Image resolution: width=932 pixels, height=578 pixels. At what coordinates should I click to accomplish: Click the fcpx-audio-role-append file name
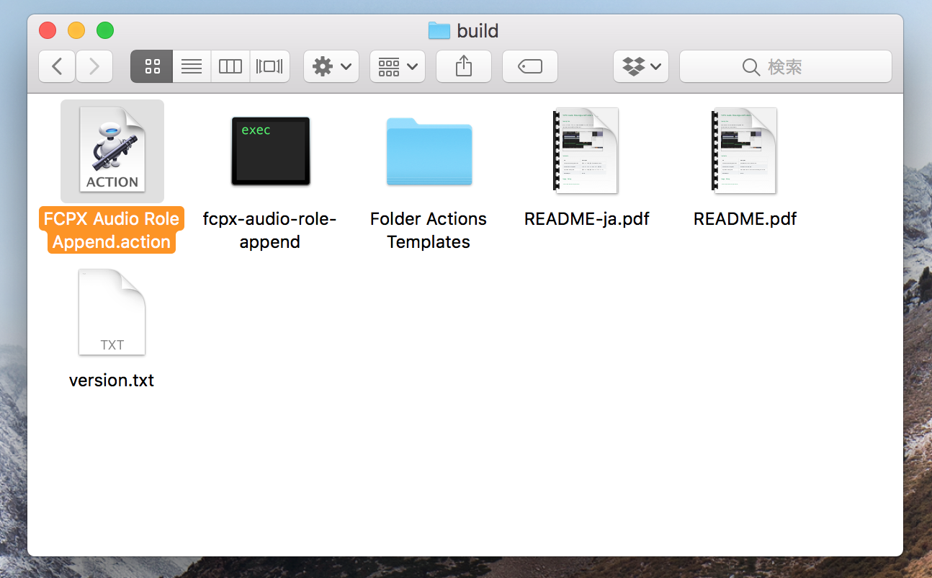point(270,230)
